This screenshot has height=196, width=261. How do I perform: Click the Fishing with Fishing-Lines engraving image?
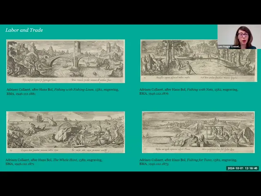pos(66,61)
